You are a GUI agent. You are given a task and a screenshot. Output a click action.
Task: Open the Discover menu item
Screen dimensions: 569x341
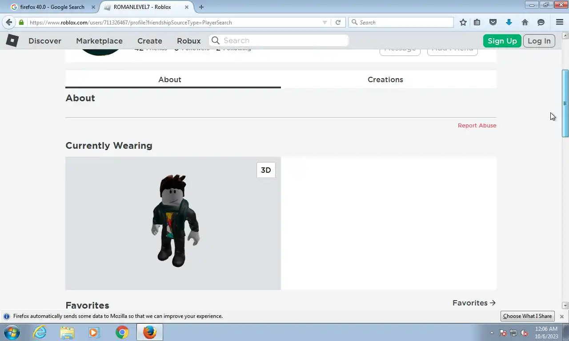[x=45, y=41]
